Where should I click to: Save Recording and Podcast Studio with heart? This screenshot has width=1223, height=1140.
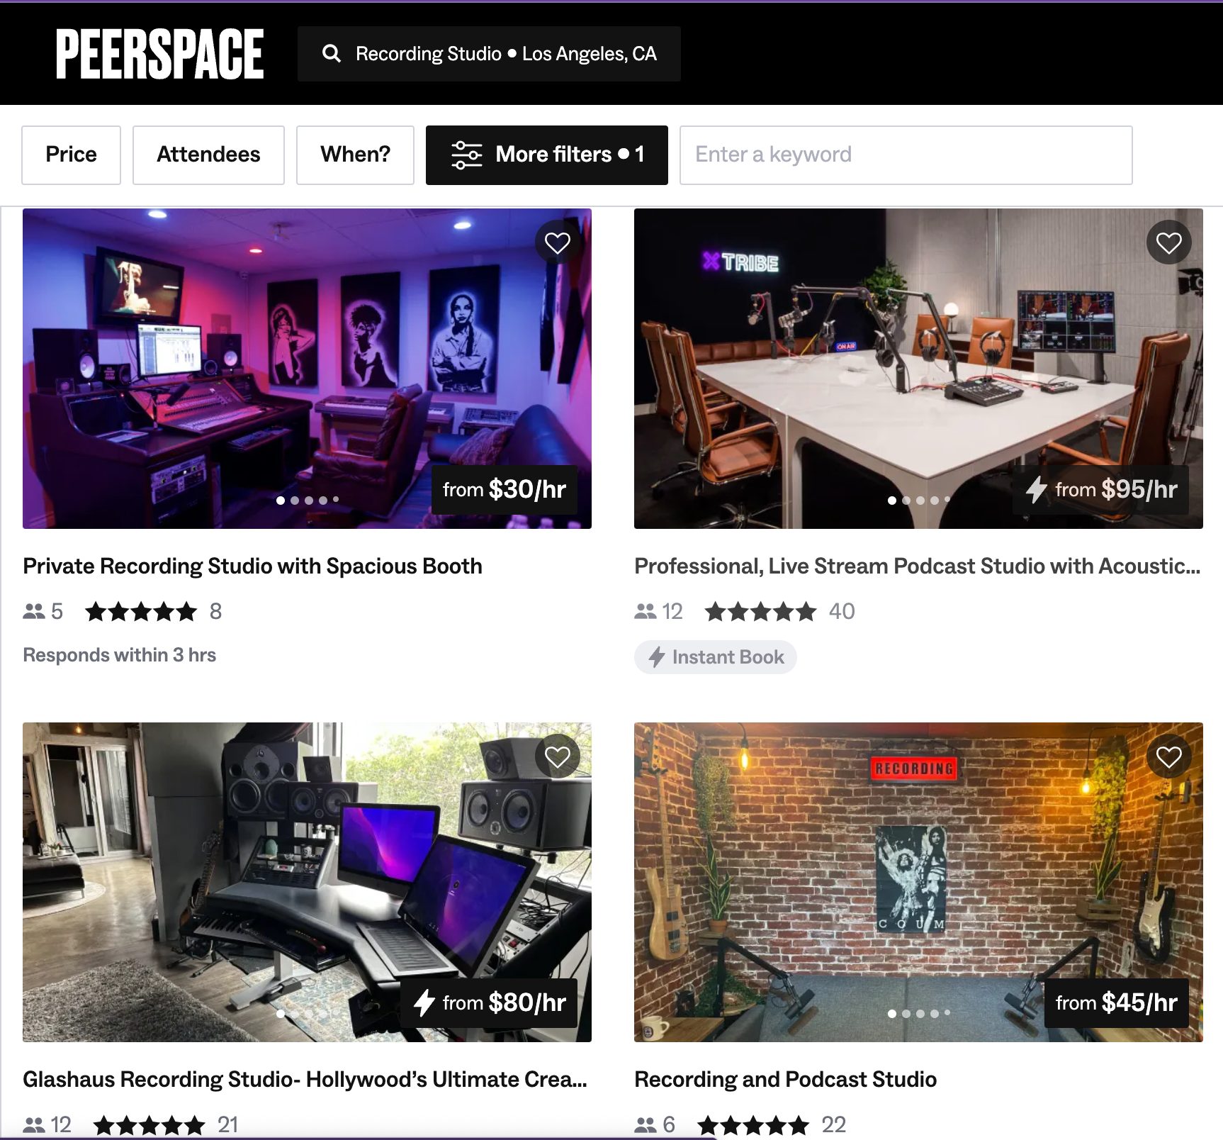[x=1168, y=756]
